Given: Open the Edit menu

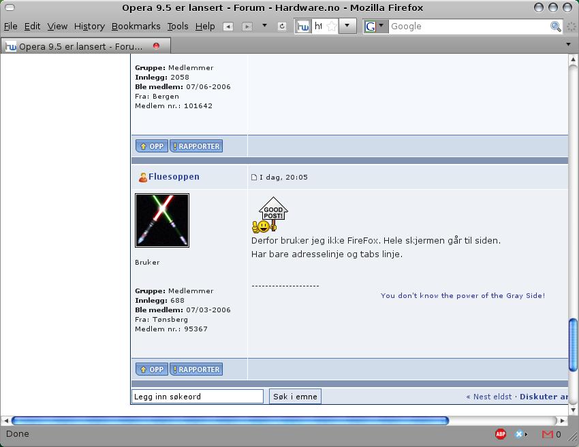Looking at the screenshot, I should [32, 26].
